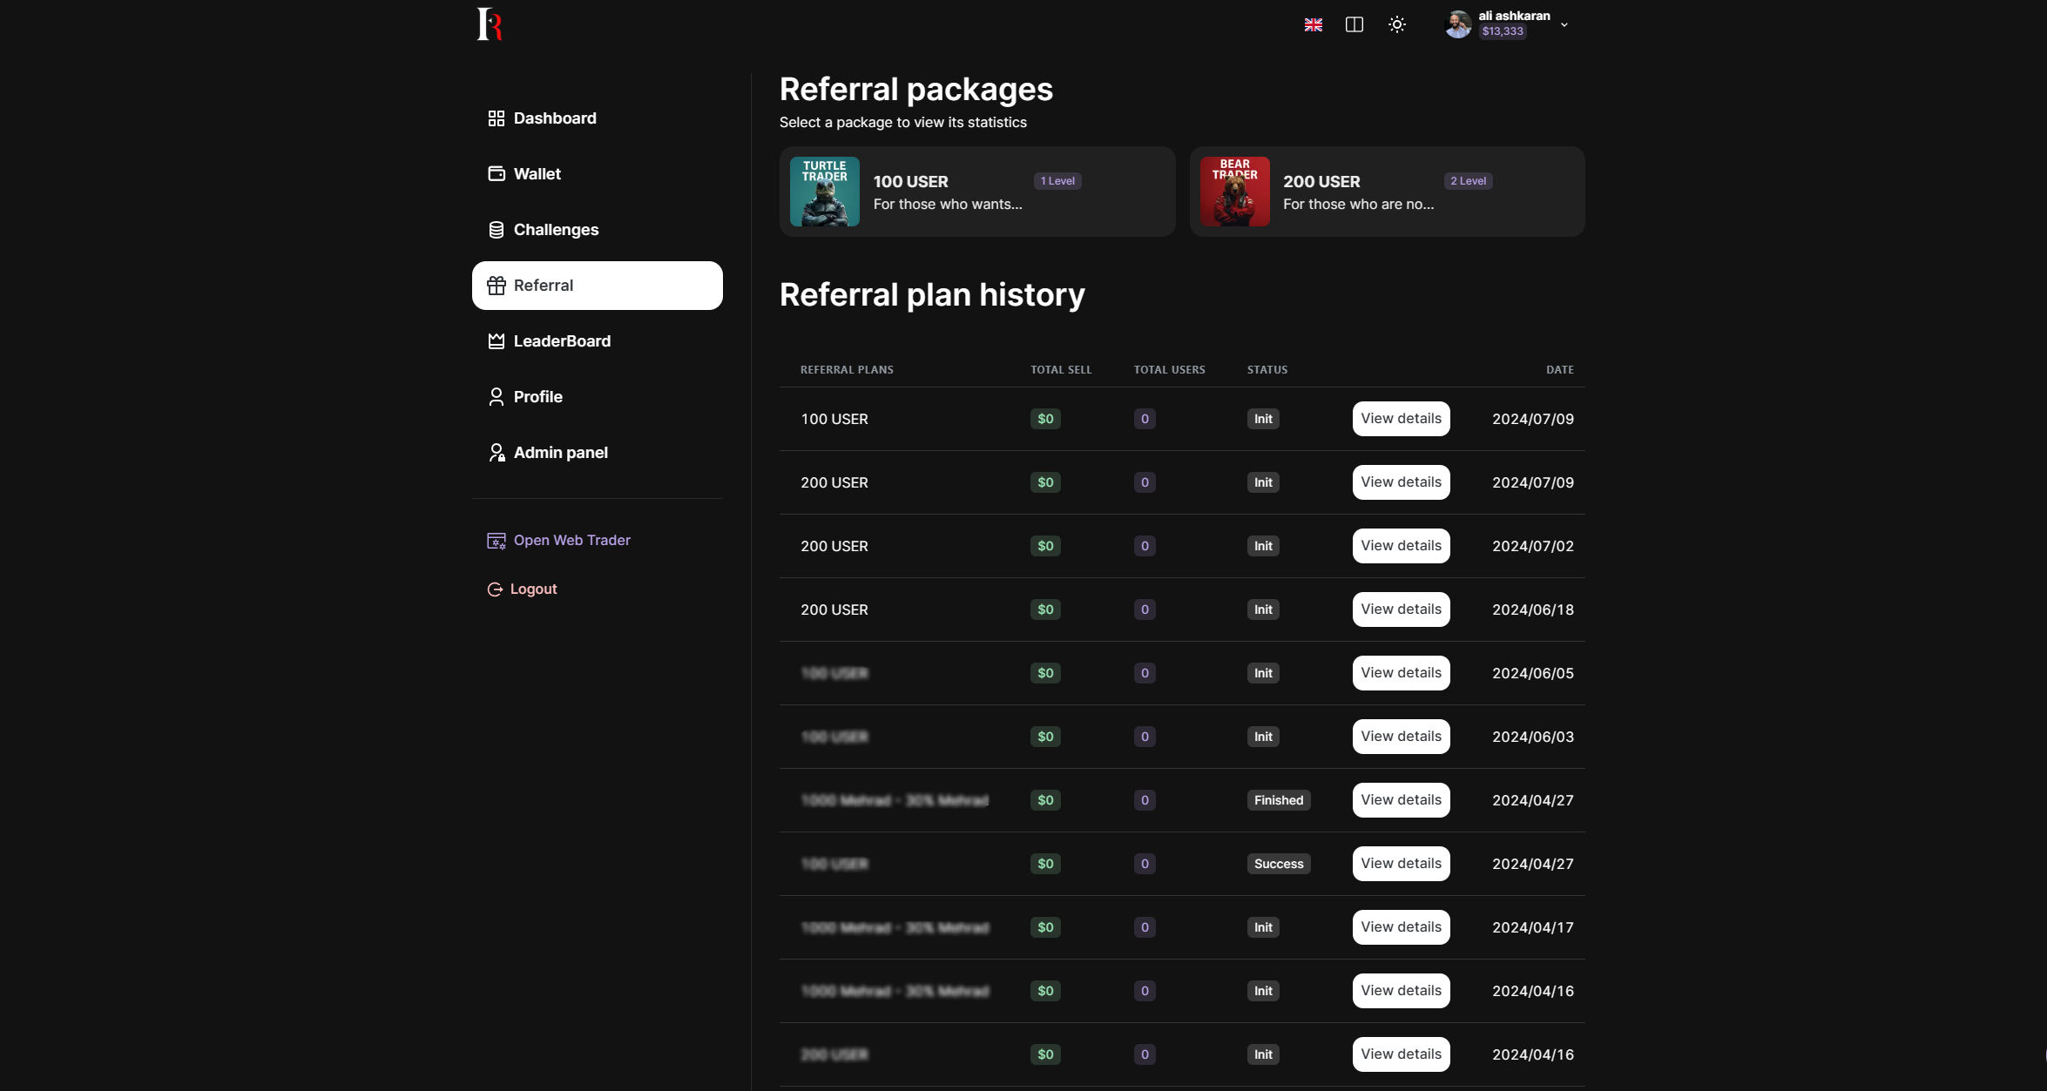The image size is (2047, 1091).
Task: Click the Admin panel user-lock icon
Action: [x=497, y=453]
